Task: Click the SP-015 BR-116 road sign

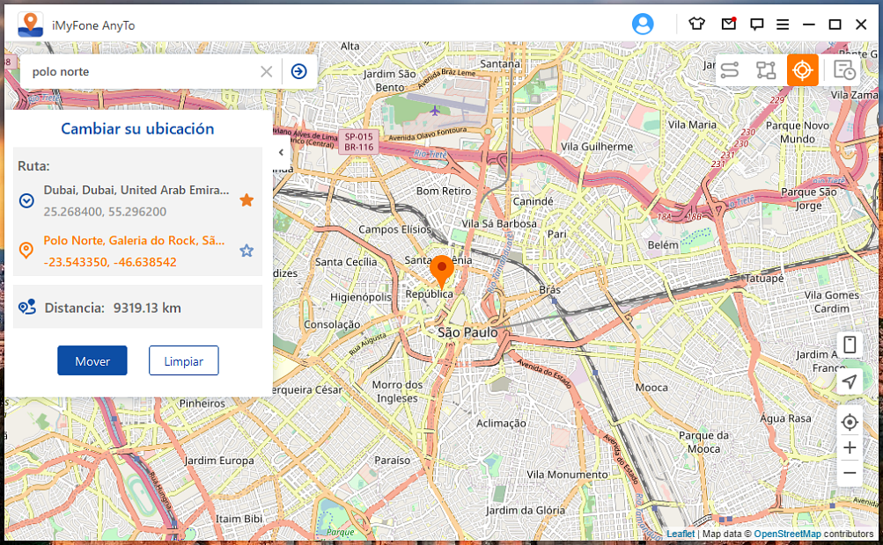Action: tap(358, 142)
